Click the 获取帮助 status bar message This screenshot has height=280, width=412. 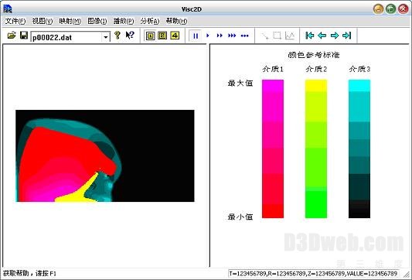pyautogui.click(x=29, y=274)
